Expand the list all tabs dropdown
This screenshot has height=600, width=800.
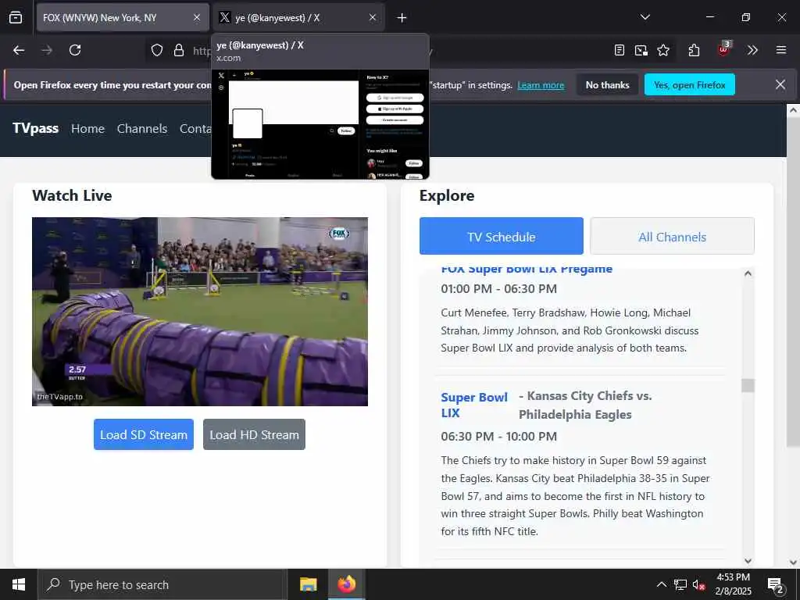point(645,17)
